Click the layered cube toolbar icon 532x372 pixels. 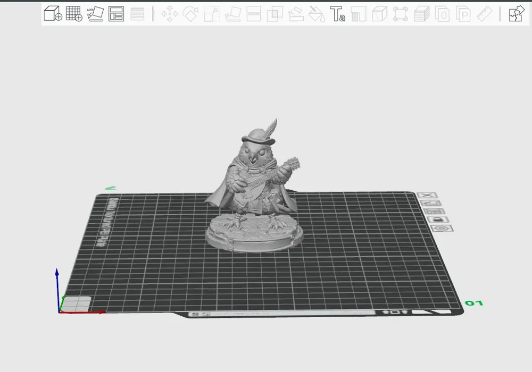coord(421,14)
